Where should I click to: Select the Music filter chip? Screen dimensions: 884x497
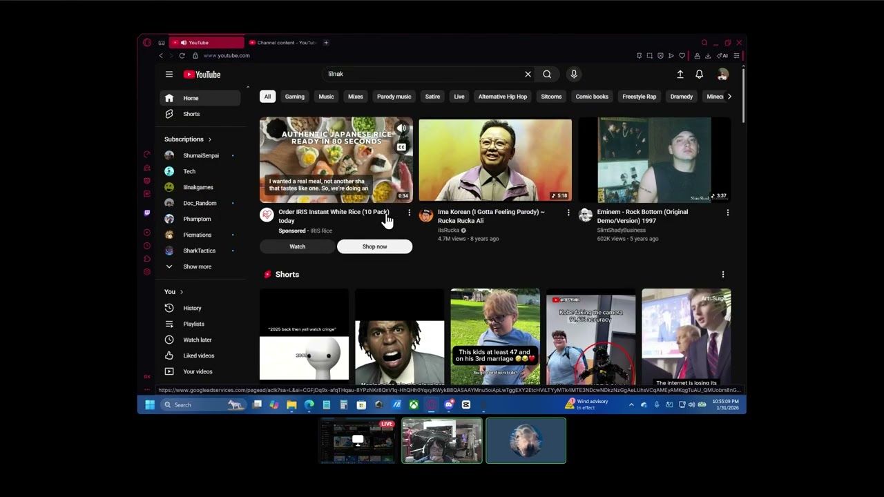(326, 97)
